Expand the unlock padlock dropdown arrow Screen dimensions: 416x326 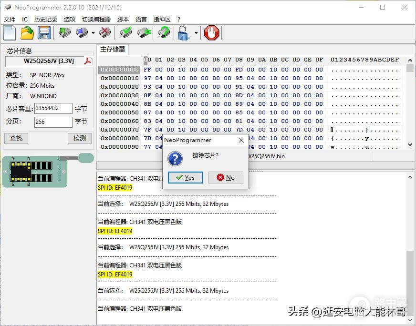[x=196, y=33]
